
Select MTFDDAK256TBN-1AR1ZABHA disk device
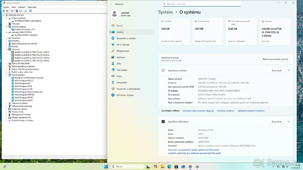28,21
